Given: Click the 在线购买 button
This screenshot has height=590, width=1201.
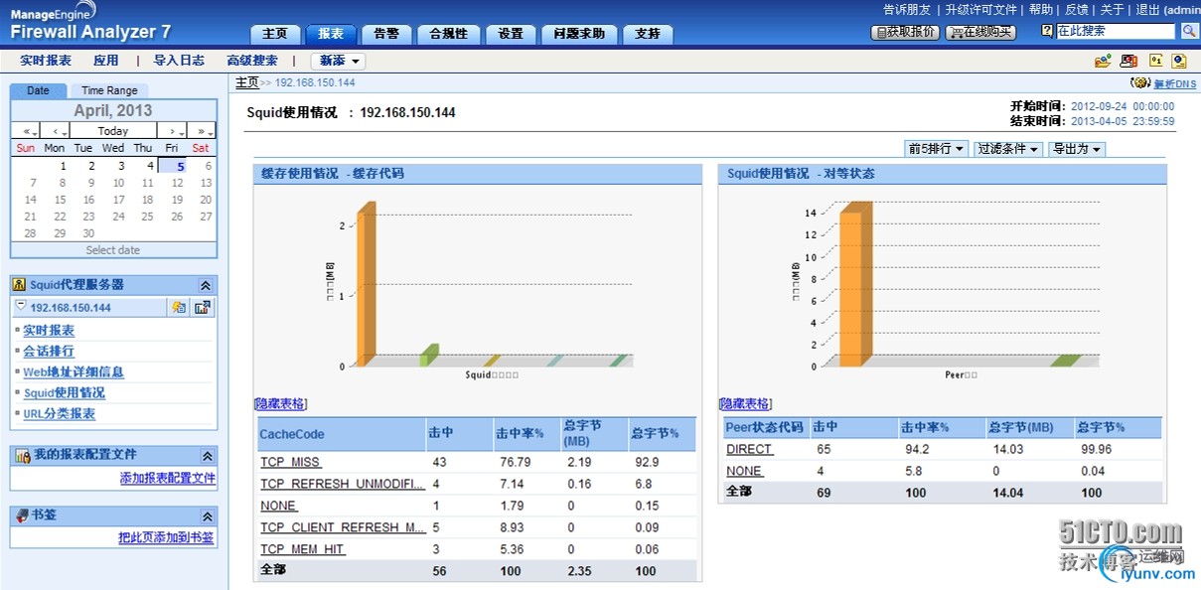Looking at the screenshot, I should click(x=980, y=32).
